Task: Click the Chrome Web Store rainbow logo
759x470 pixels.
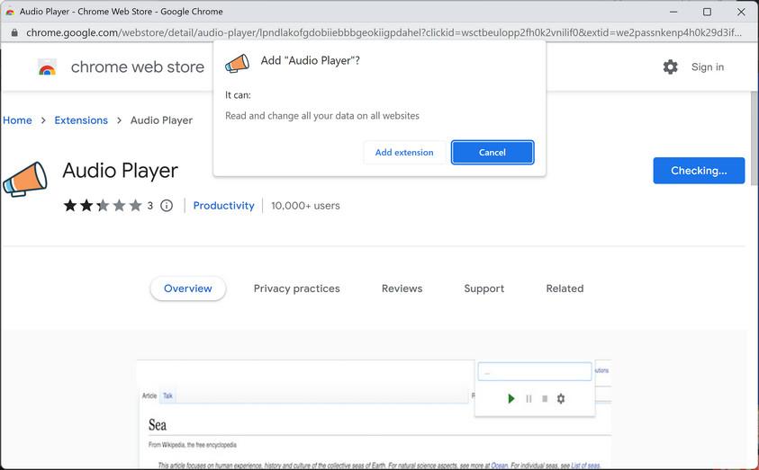Action: click(48, 67)
